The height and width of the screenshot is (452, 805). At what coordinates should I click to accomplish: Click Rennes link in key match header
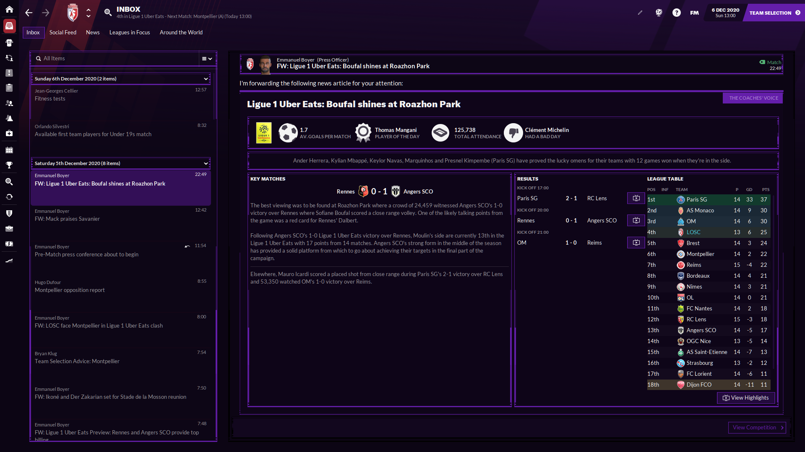click(346, 191)
